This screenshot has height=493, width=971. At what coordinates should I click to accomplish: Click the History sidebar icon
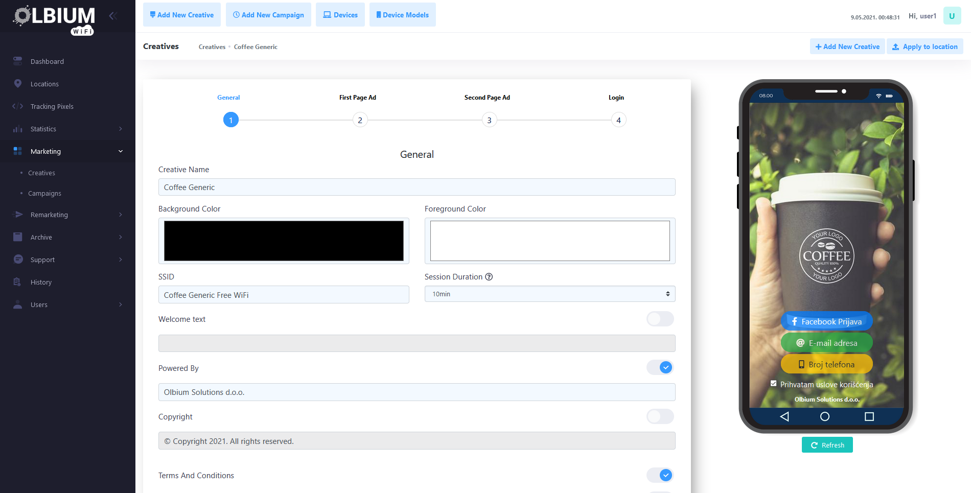18,282
